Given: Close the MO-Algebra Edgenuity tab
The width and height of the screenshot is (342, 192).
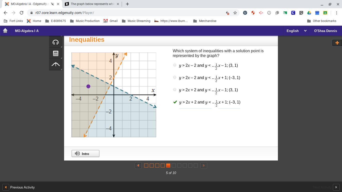Looking at the screenshot, I should pos(58,4).
